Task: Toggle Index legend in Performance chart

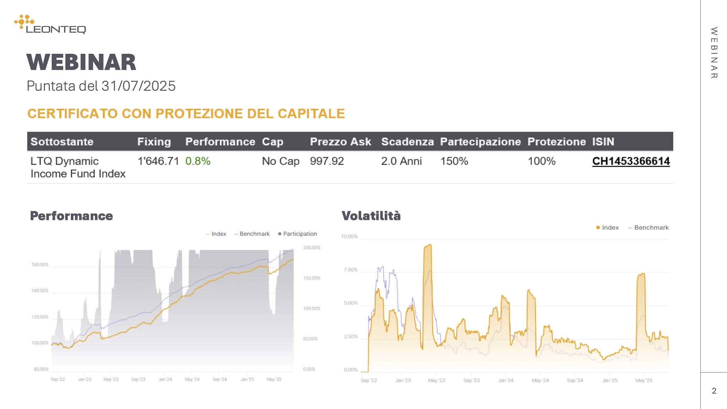Action: click(x=216, y=234)
